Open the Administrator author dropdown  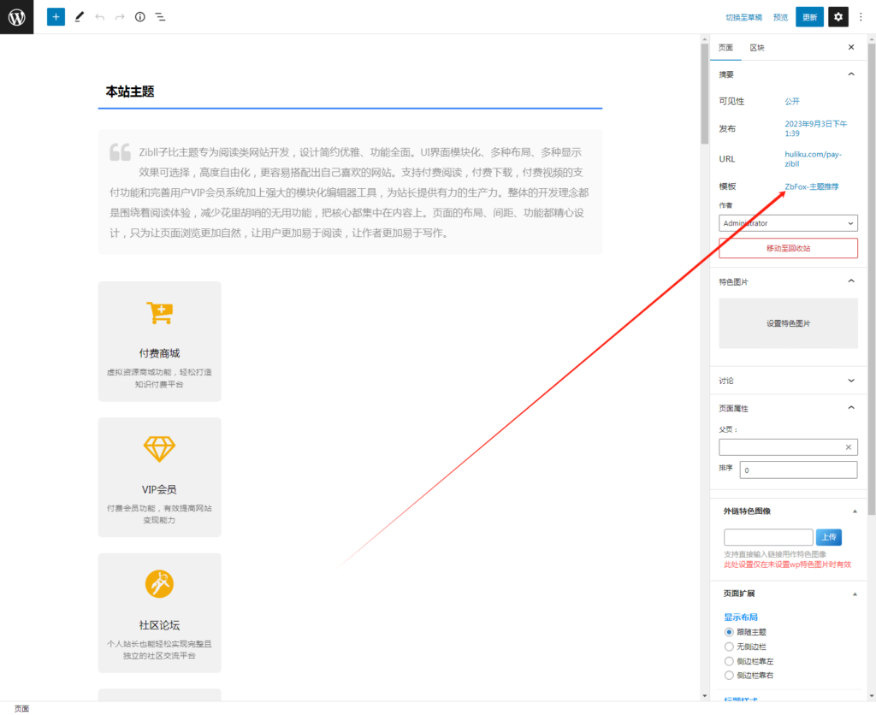[x=788, y=222]
